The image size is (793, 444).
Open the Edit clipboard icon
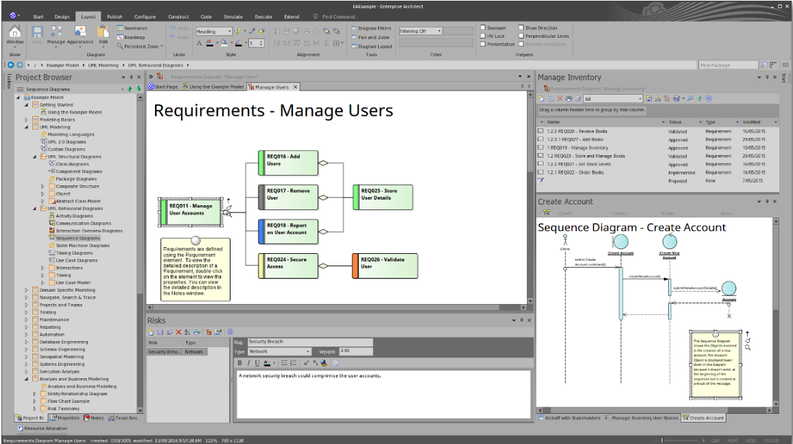[103, 35]
